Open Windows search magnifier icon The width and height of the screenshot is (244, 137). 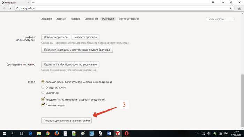(13, 134)
